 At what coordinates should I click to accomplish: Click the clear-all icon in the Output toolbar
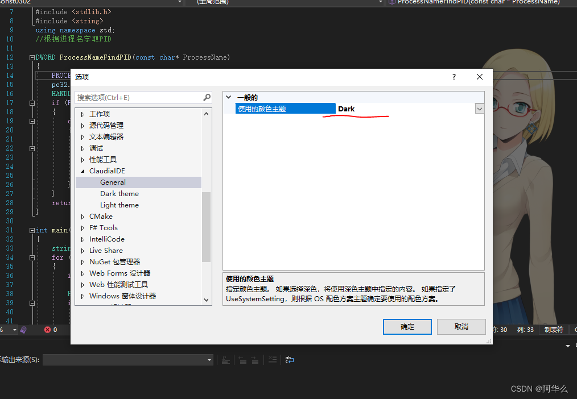point(272,359)
